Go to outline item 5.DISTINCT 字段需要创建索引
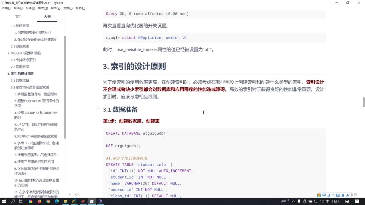 tap(36, 136)
